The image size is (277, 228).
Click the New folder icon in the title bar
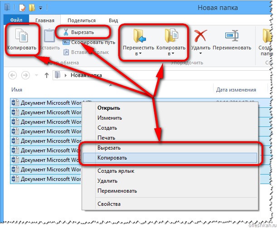(x=32, y=8)
